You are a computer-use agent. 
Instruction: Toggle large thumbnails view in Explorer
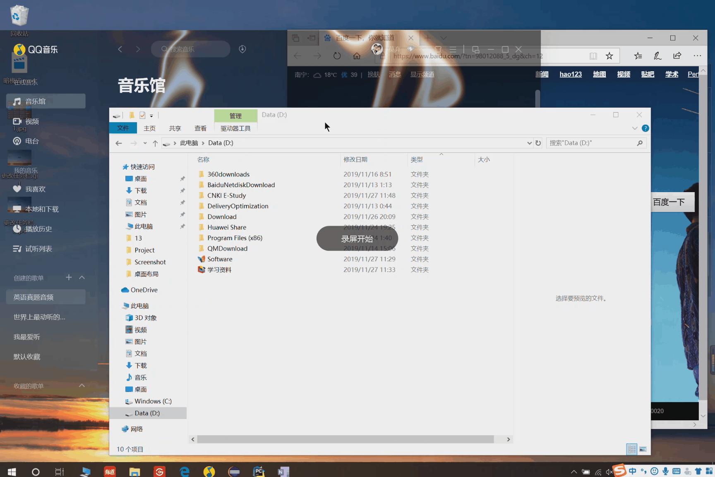(643, 449)
